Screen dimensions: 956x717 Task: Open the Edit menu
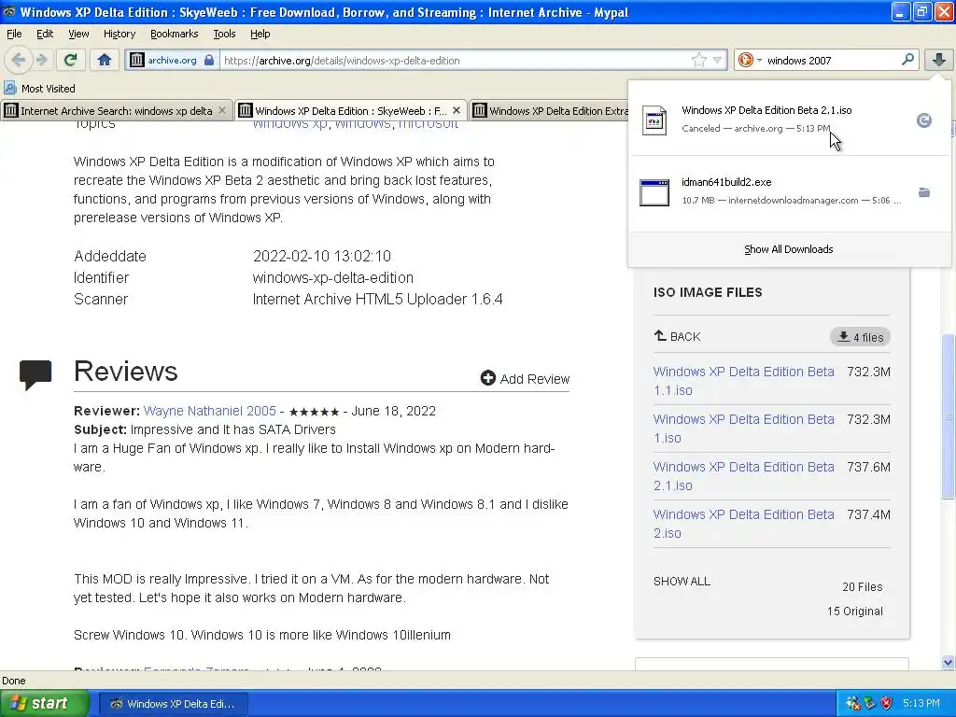(x=45, y=34)
